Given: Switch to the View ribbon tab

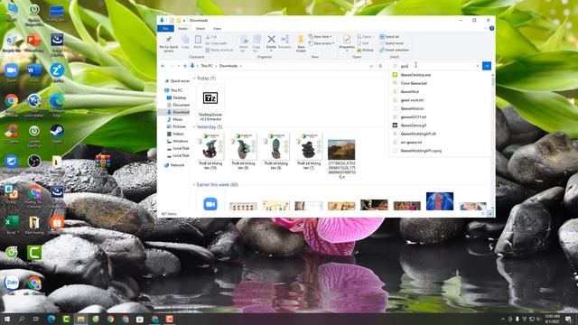Looking at the screenshot, I should (217, 28).
